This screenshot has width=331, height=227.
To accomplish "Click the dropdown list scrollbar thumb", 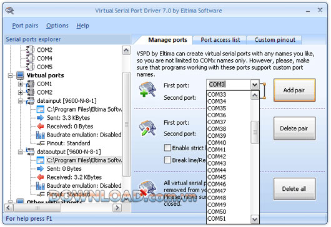I will (255, 132).
